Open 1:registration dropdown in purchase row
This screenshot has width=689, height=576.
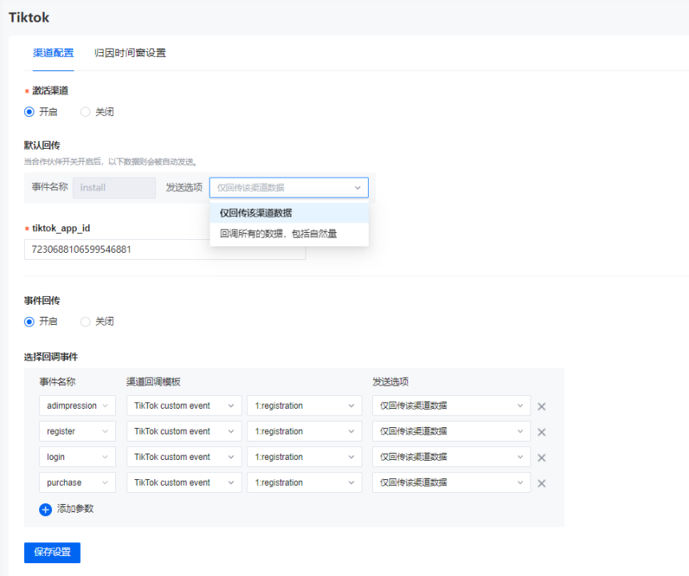[305, 482]
